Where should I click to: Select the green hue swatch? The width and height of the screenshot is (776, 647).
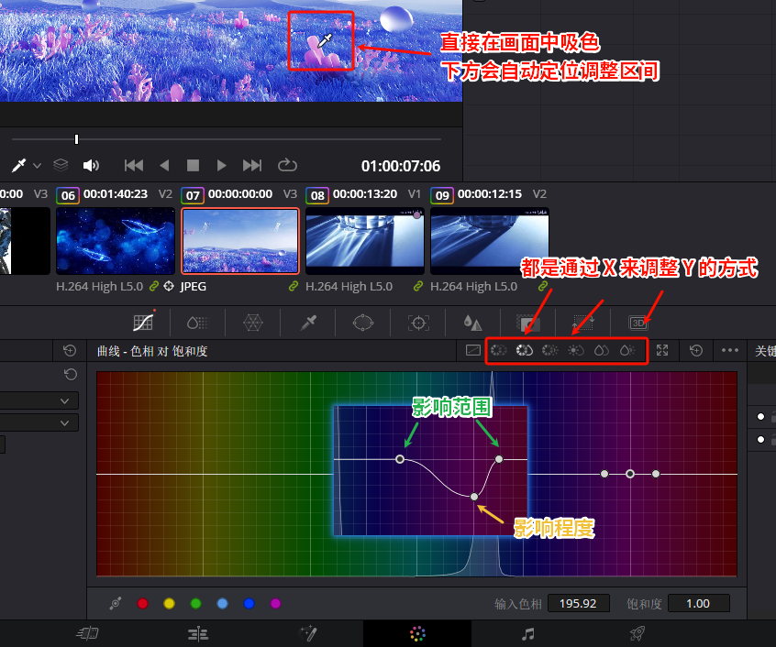pos(195,604)
